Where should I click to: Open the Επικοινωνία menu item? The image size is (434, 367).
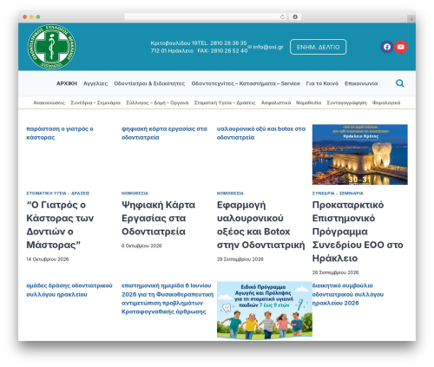361,83
